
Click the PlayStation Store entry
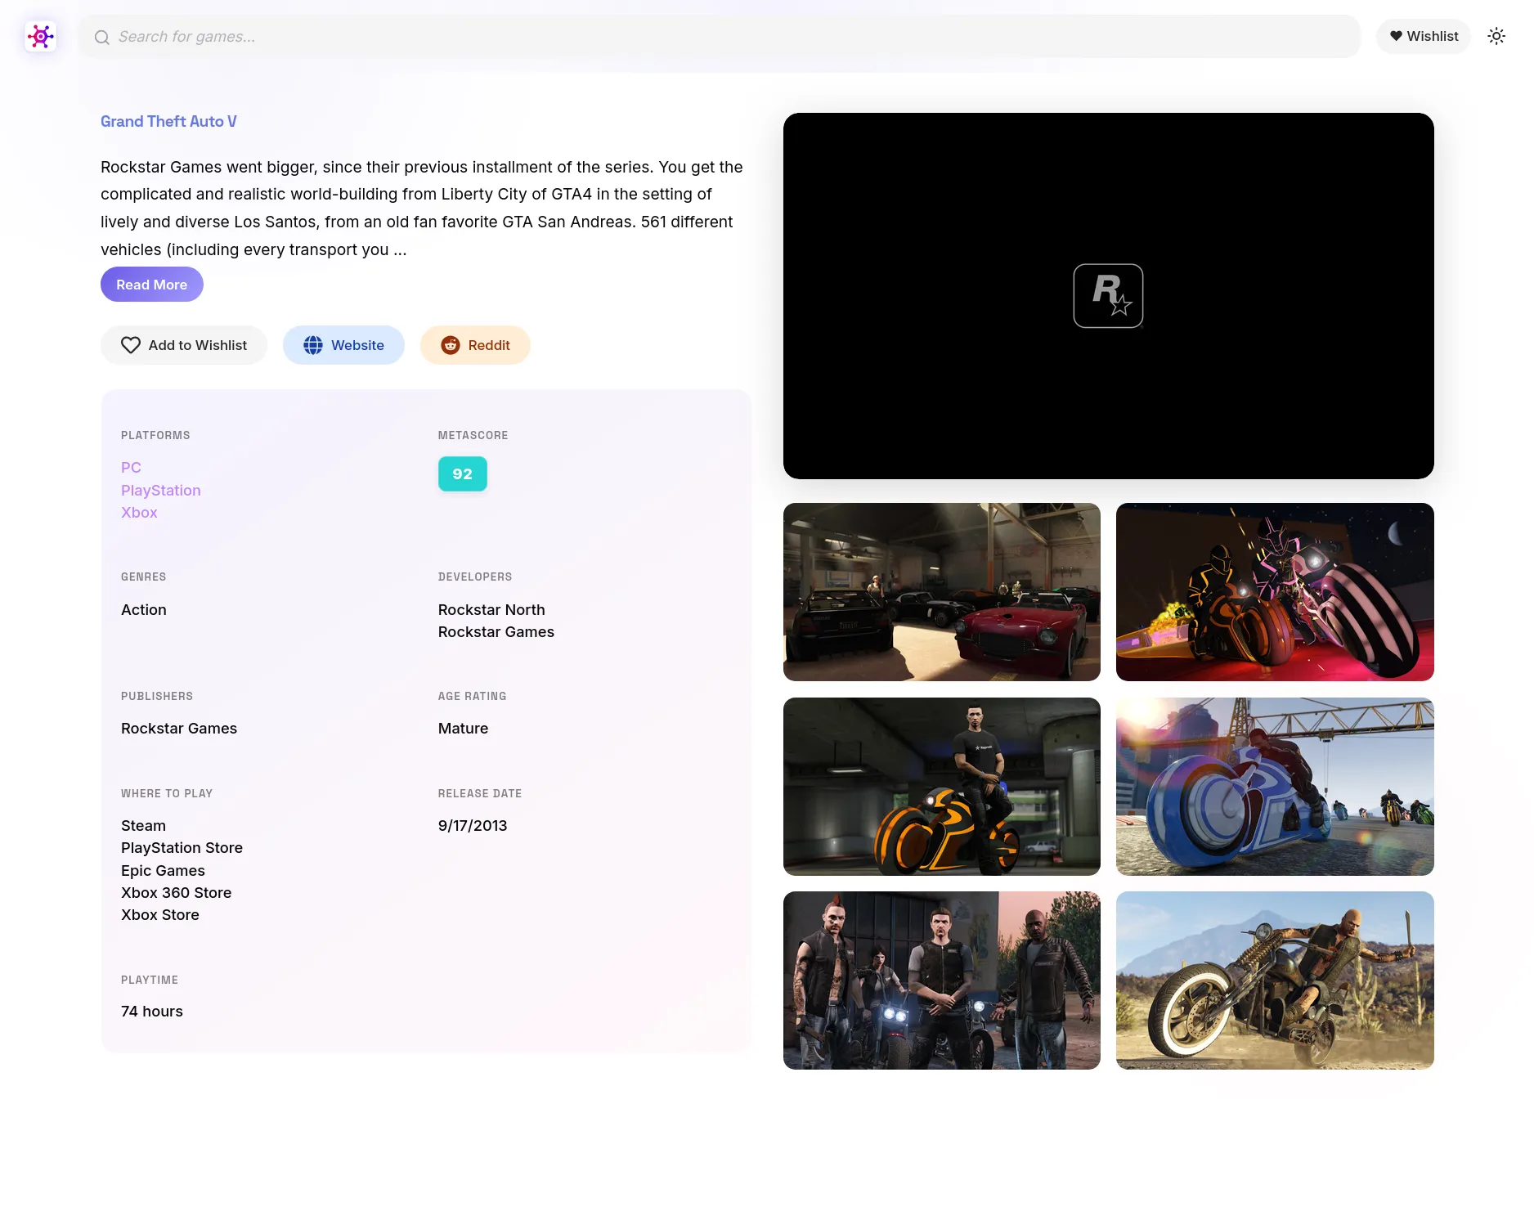coord(182,848)
